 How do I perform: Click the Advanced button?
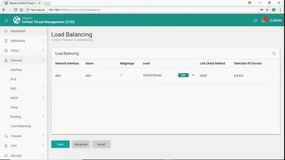tap(81, 144)
